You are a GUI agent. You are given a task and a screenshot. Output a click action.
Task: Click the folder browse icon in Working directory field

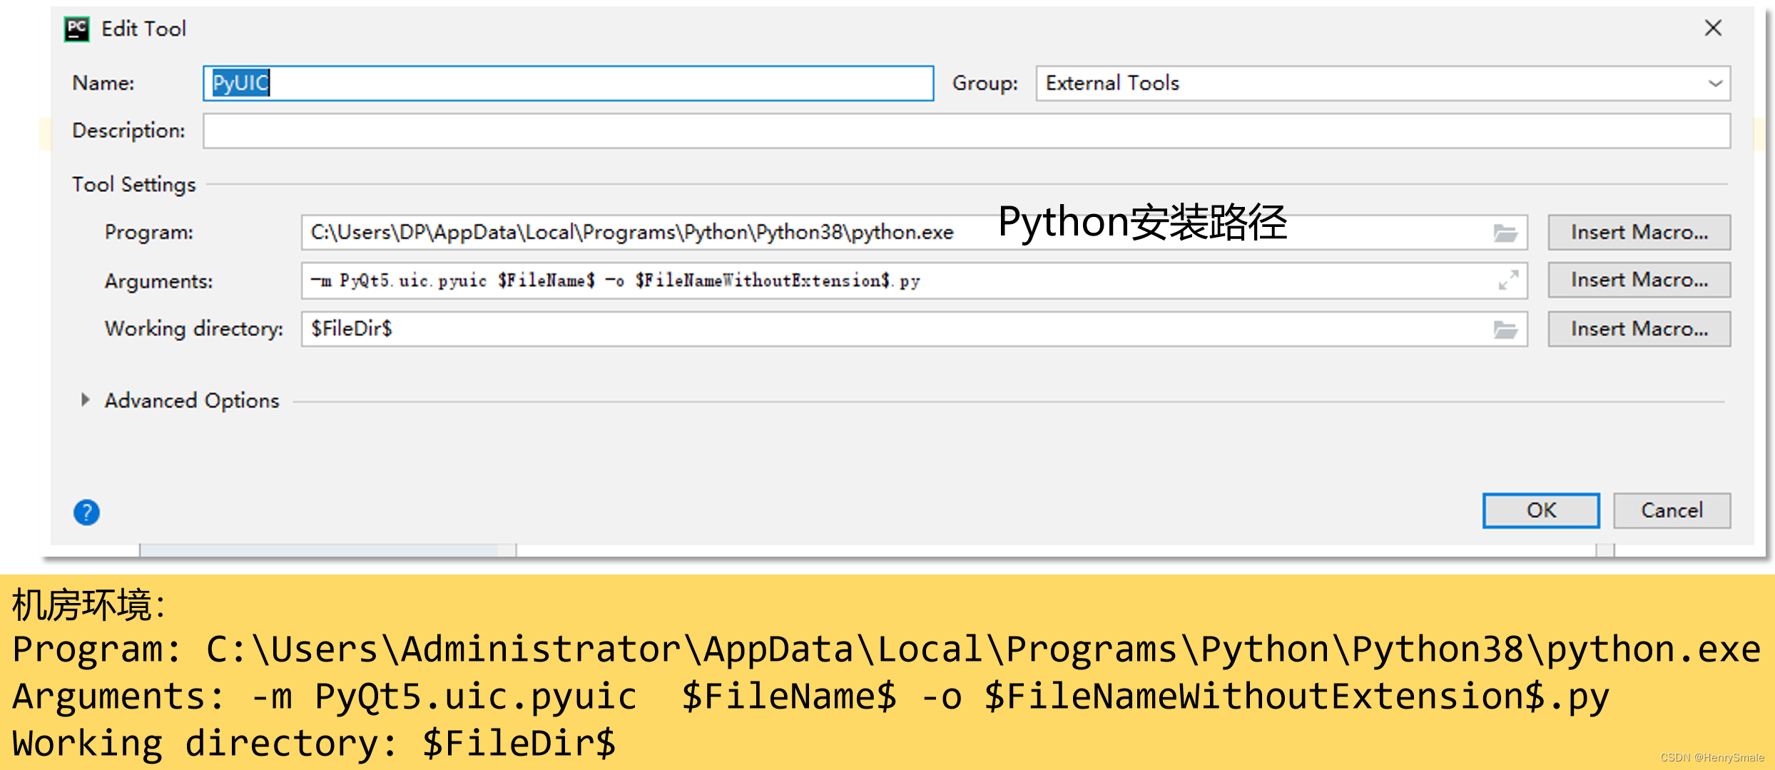[x=1505, y=329]
